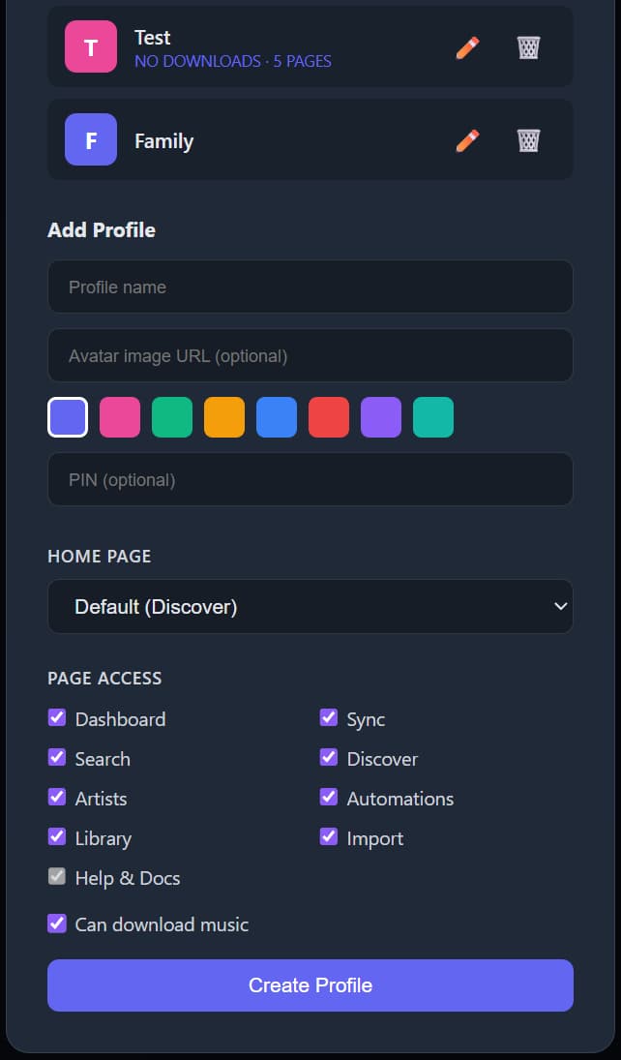Click Create Profile button

[x=310, y=985]
